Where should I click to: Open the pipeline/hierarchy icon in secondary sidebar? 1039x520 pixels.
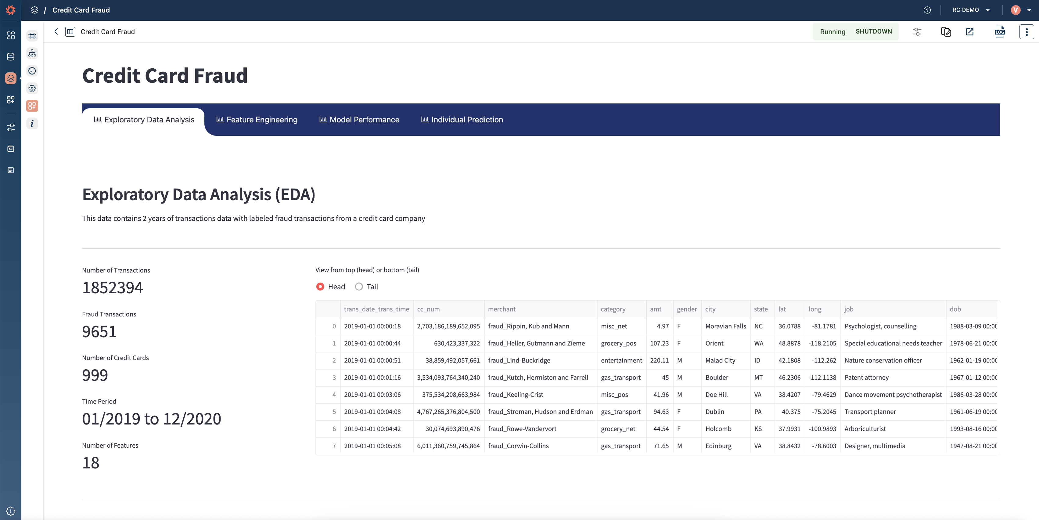tap(32, 53)
